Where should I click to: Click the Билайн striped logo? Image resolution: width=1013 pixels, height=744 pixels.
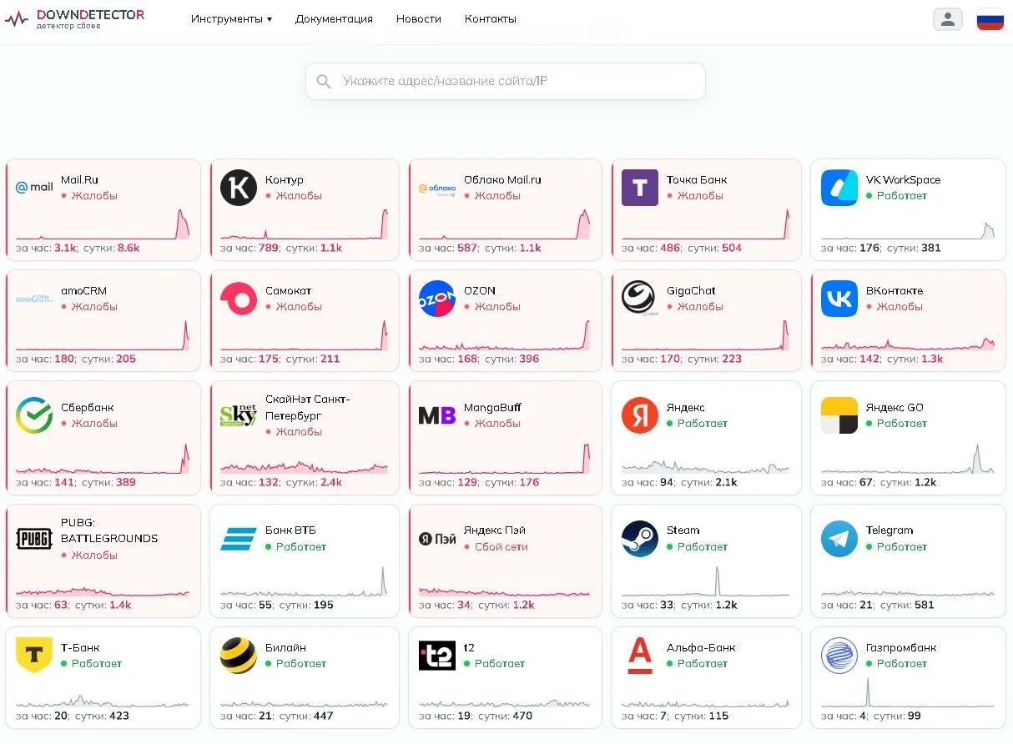pos(239,656)
